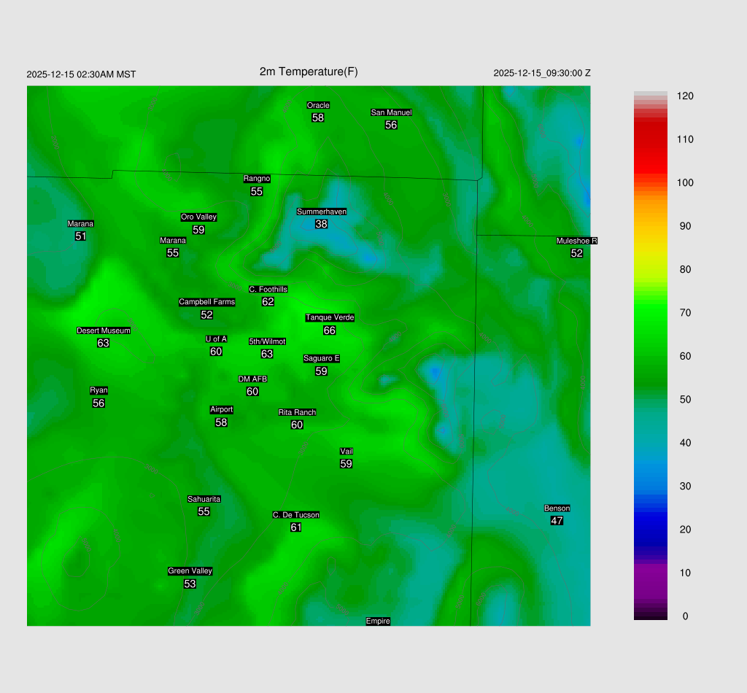Click the purple color band near 10

pos(650,573)
